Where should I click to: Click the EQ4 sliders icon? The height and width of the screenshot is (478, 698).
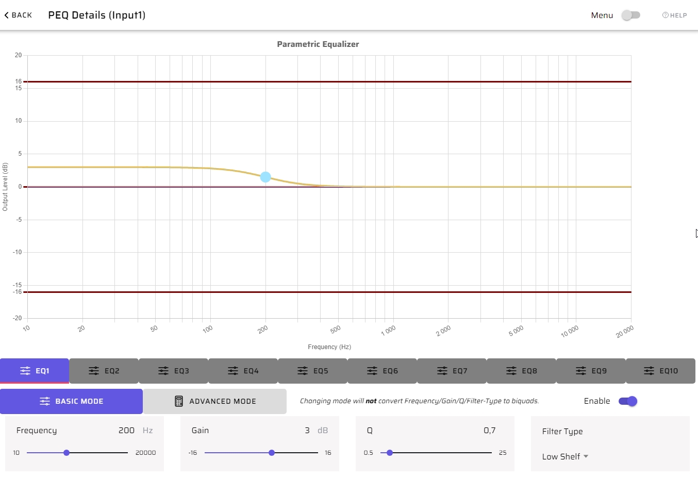(233, 371)
